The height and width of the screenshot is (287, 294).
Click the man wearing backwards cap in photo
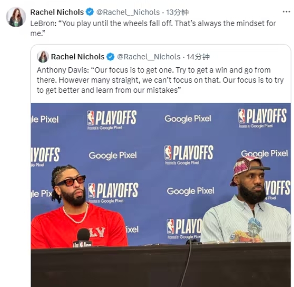(x=247, y=200)
